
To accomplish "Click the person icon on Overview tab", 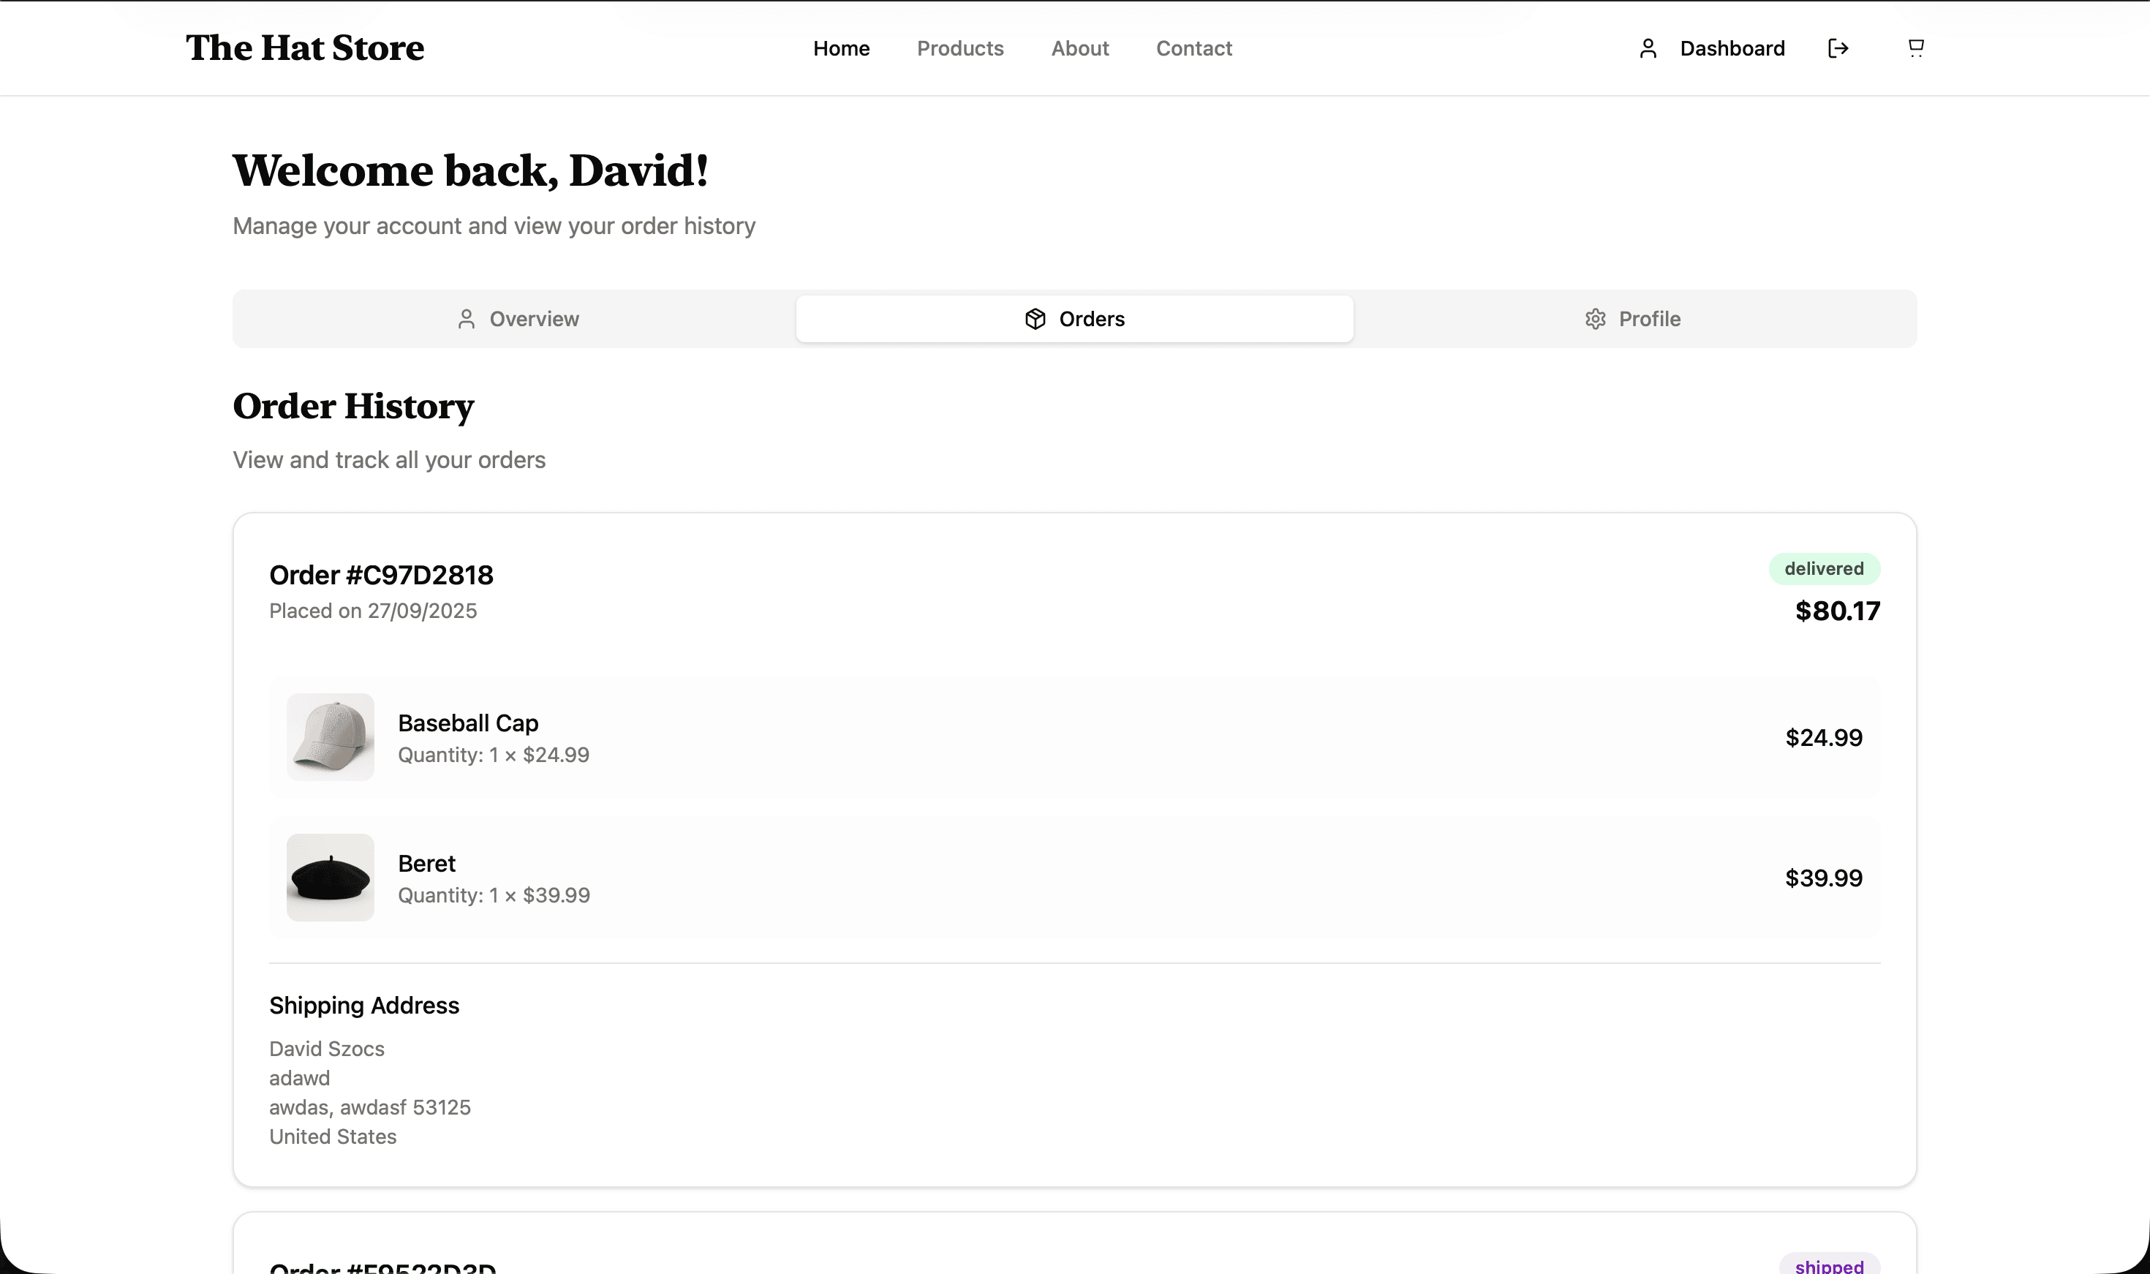I will [466, 319].
